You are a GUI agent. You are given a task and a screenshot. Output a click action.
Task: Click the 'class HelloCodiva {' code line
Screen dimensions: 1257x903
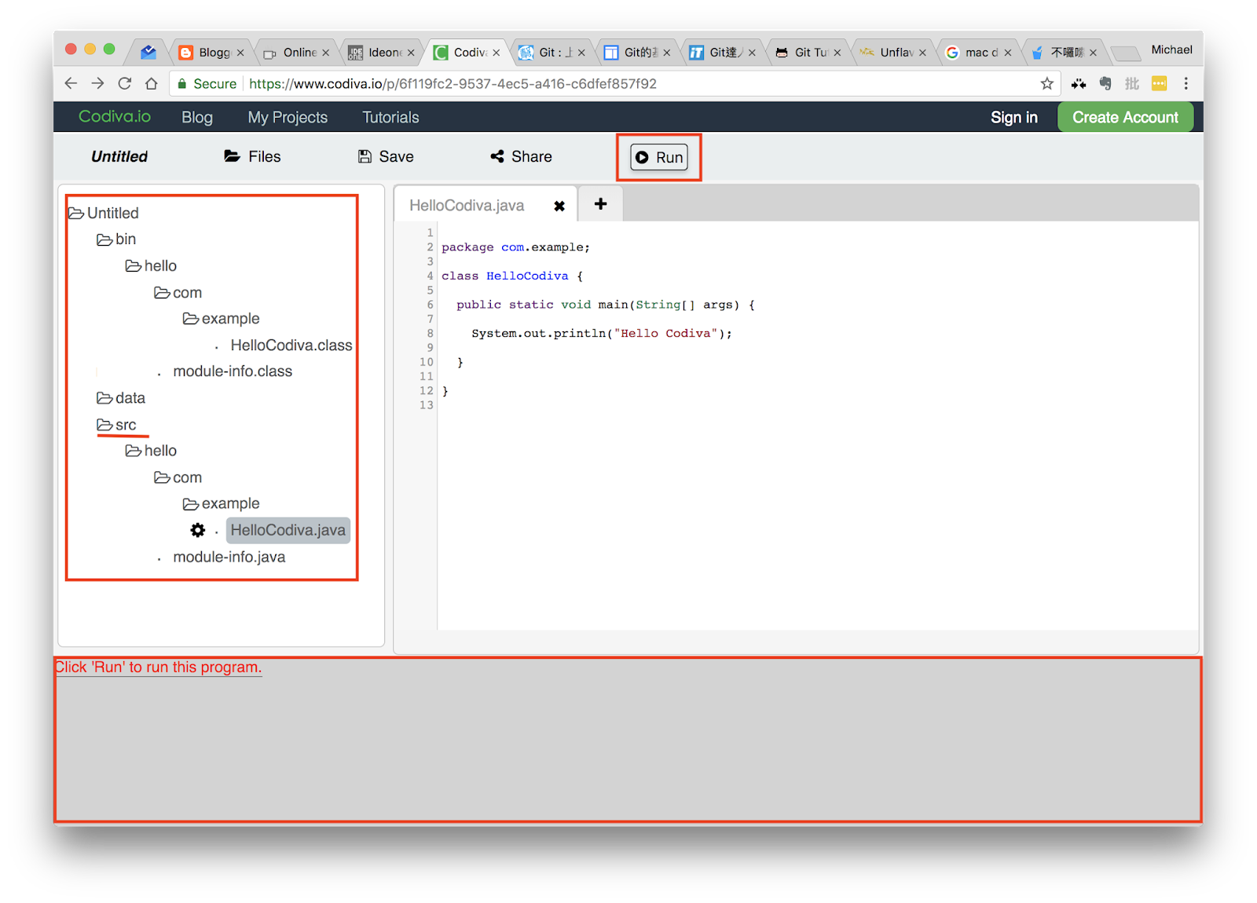coord(512,276)
